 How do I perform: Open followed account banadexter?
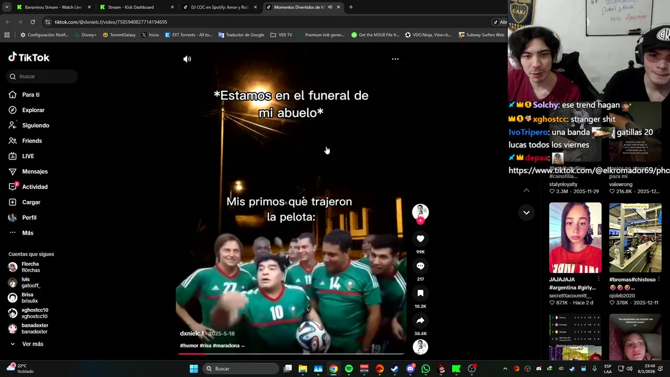[28, 328]
